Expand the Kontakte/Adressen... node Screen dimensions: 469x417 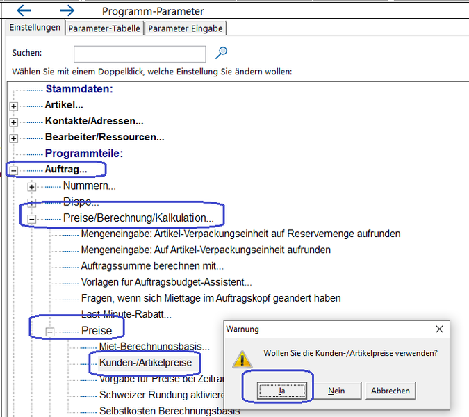tap(13, 122)
